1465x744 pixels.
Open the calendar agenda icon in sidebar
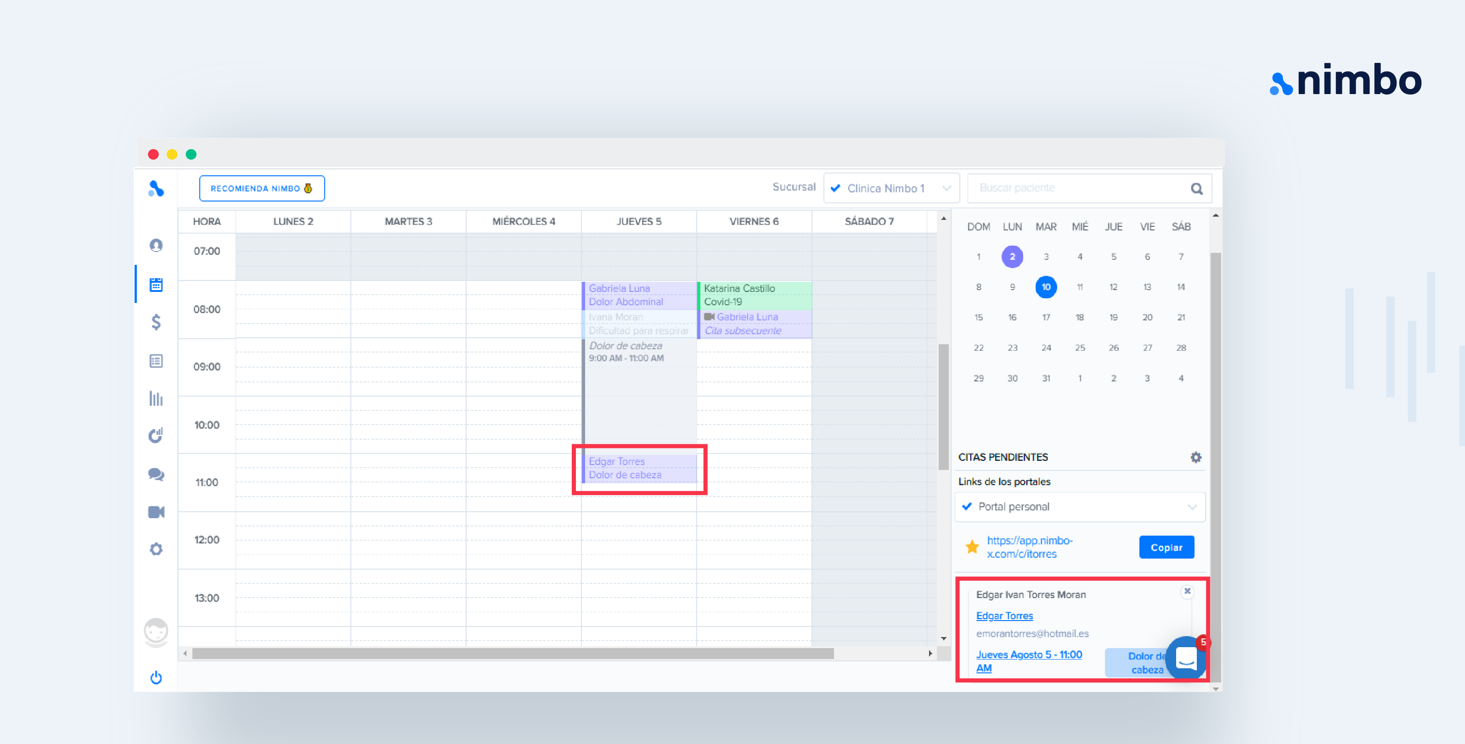[x=156, y=284]
